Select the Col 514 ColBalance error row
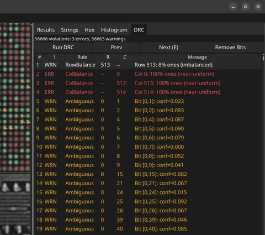The width and height of the screenshot is (265, 235). (148, 92)
